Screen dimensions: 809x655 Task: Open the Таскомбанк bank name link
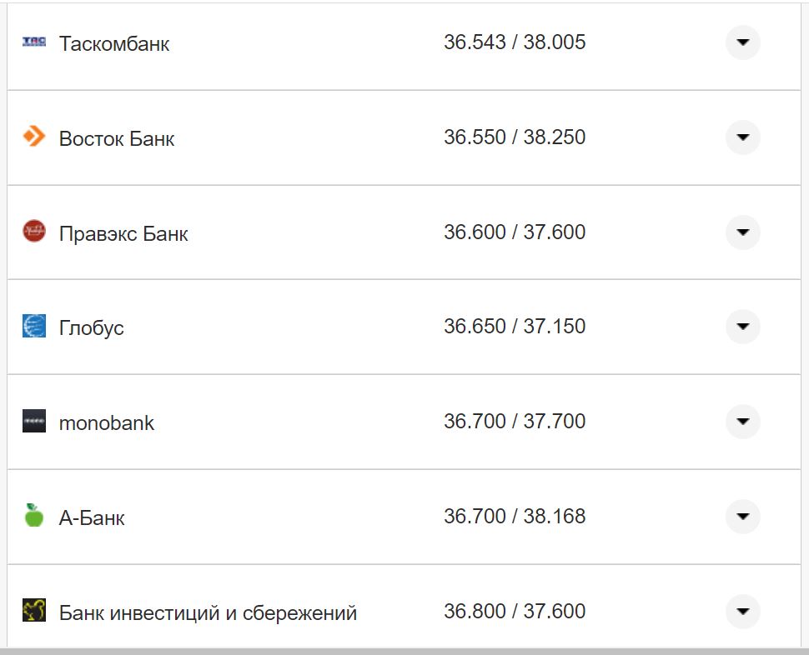coord(114,43)
